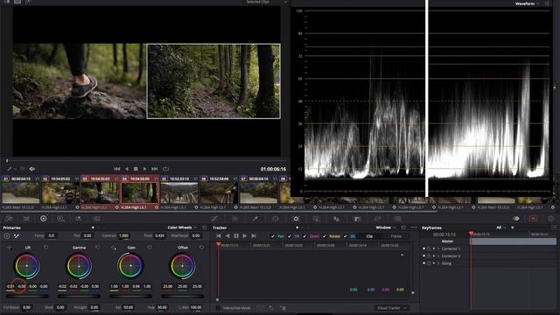Open the Camera Raw palette icon
560x315 pixels.
(x=9, y=219)
